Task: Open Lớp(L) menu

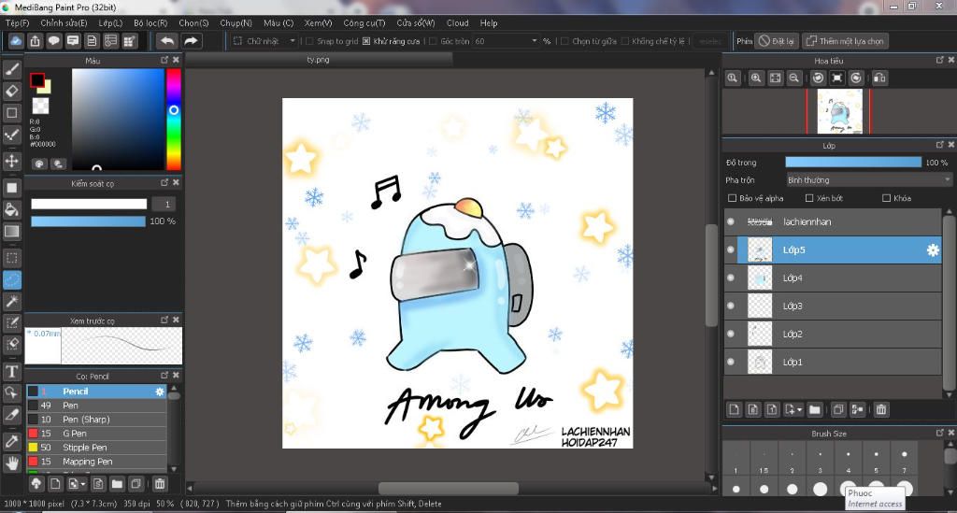Action: [110, 23]
